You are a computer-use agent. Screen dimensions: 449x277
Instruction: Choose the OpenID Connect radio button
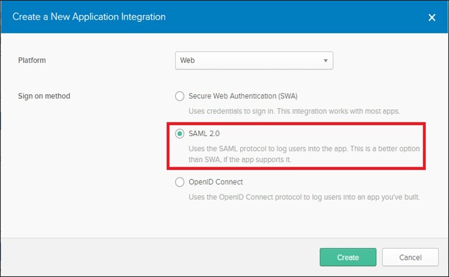point(179,182)
